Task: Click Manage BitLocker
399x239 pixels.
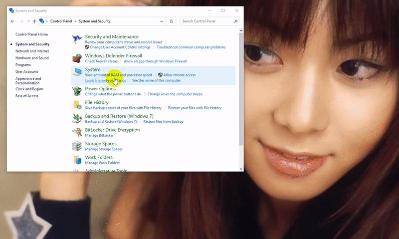Action: coord(99,135)
